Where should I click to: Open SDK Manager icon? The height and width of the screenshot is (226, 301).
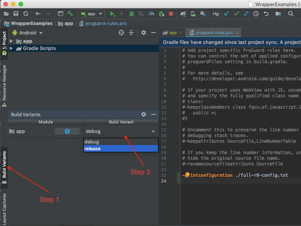click(203, 14)
